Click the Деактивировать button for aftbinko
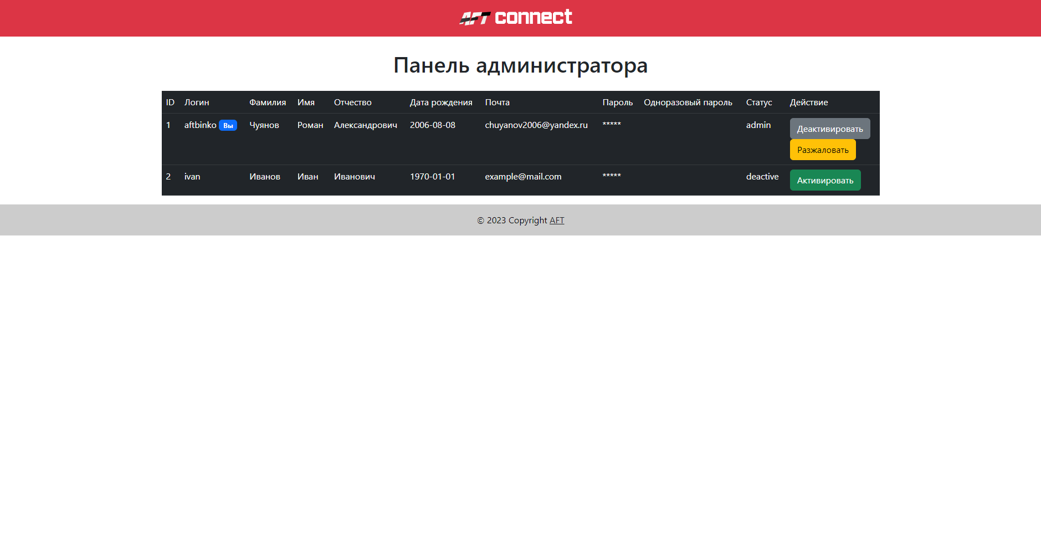Screen dimensions: 1041x533 (x=830, y=129)
